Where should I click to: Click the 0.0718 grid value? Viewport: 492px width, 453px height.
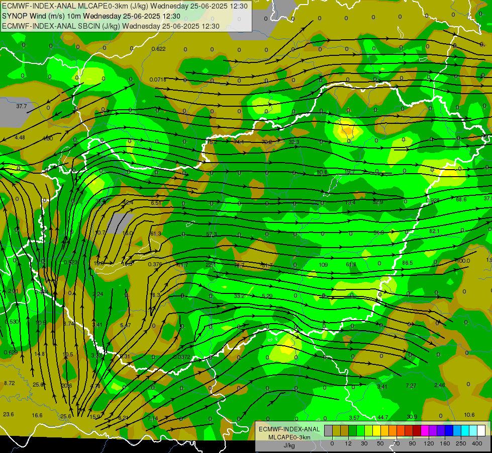click(x=158, y=80)
